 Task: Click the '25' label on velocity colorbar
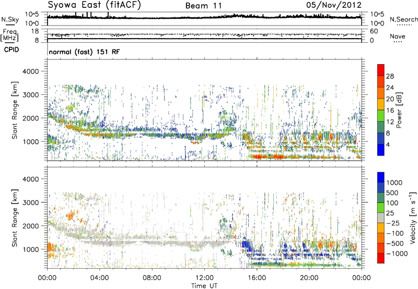(390, 213)
